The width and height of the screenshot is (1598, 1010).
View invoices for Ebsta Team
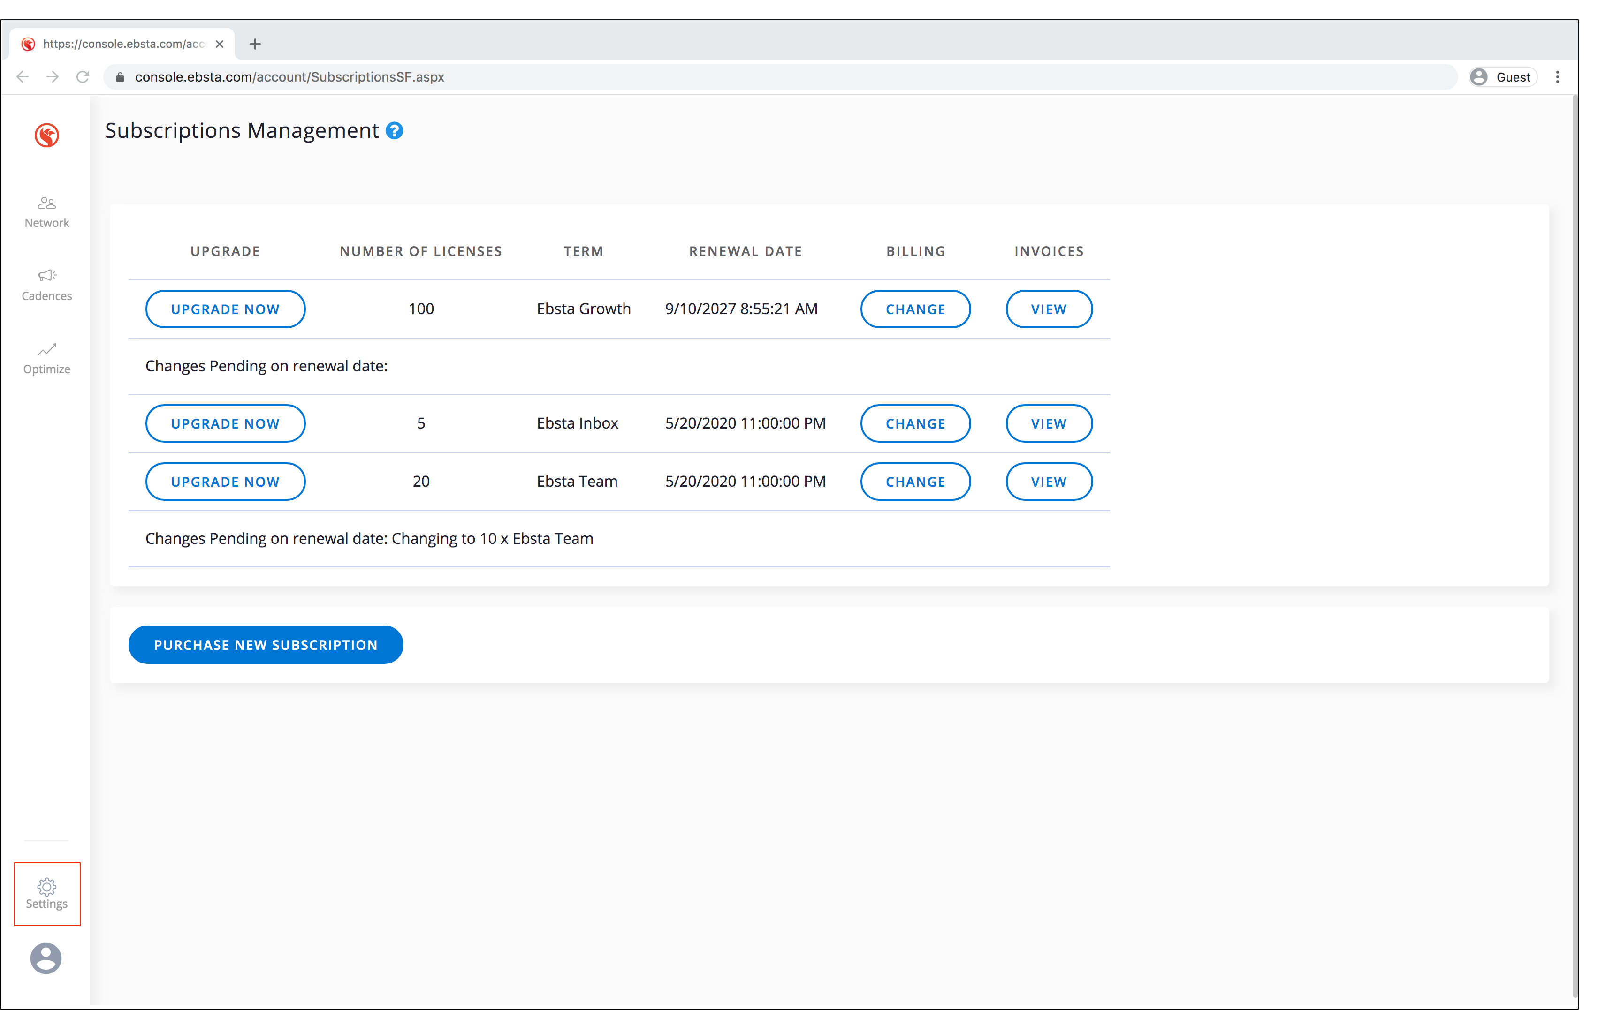click(x=1049, y=482)
